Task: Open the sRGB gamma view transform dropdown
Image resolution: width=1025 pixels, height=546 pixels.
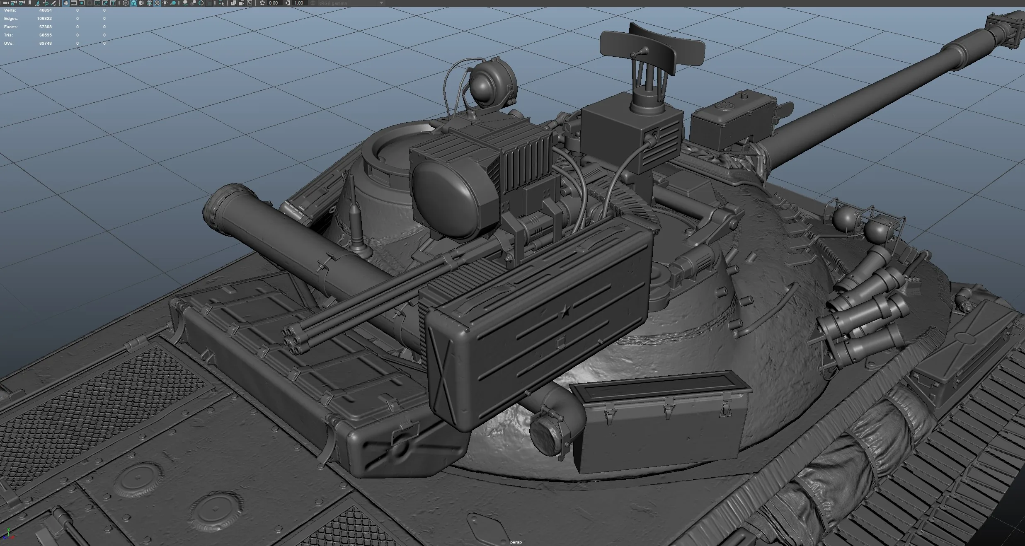Action: pos(351,3)
